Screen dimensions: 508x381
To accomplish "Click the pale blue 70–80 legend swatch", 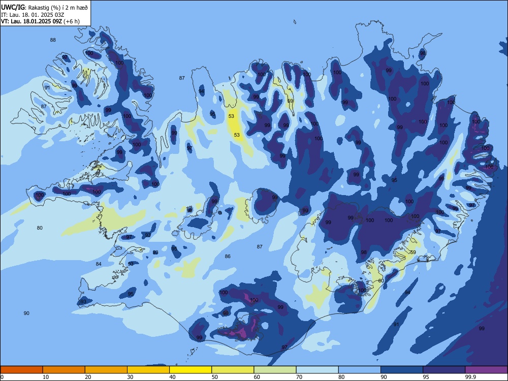I will 317,370.
